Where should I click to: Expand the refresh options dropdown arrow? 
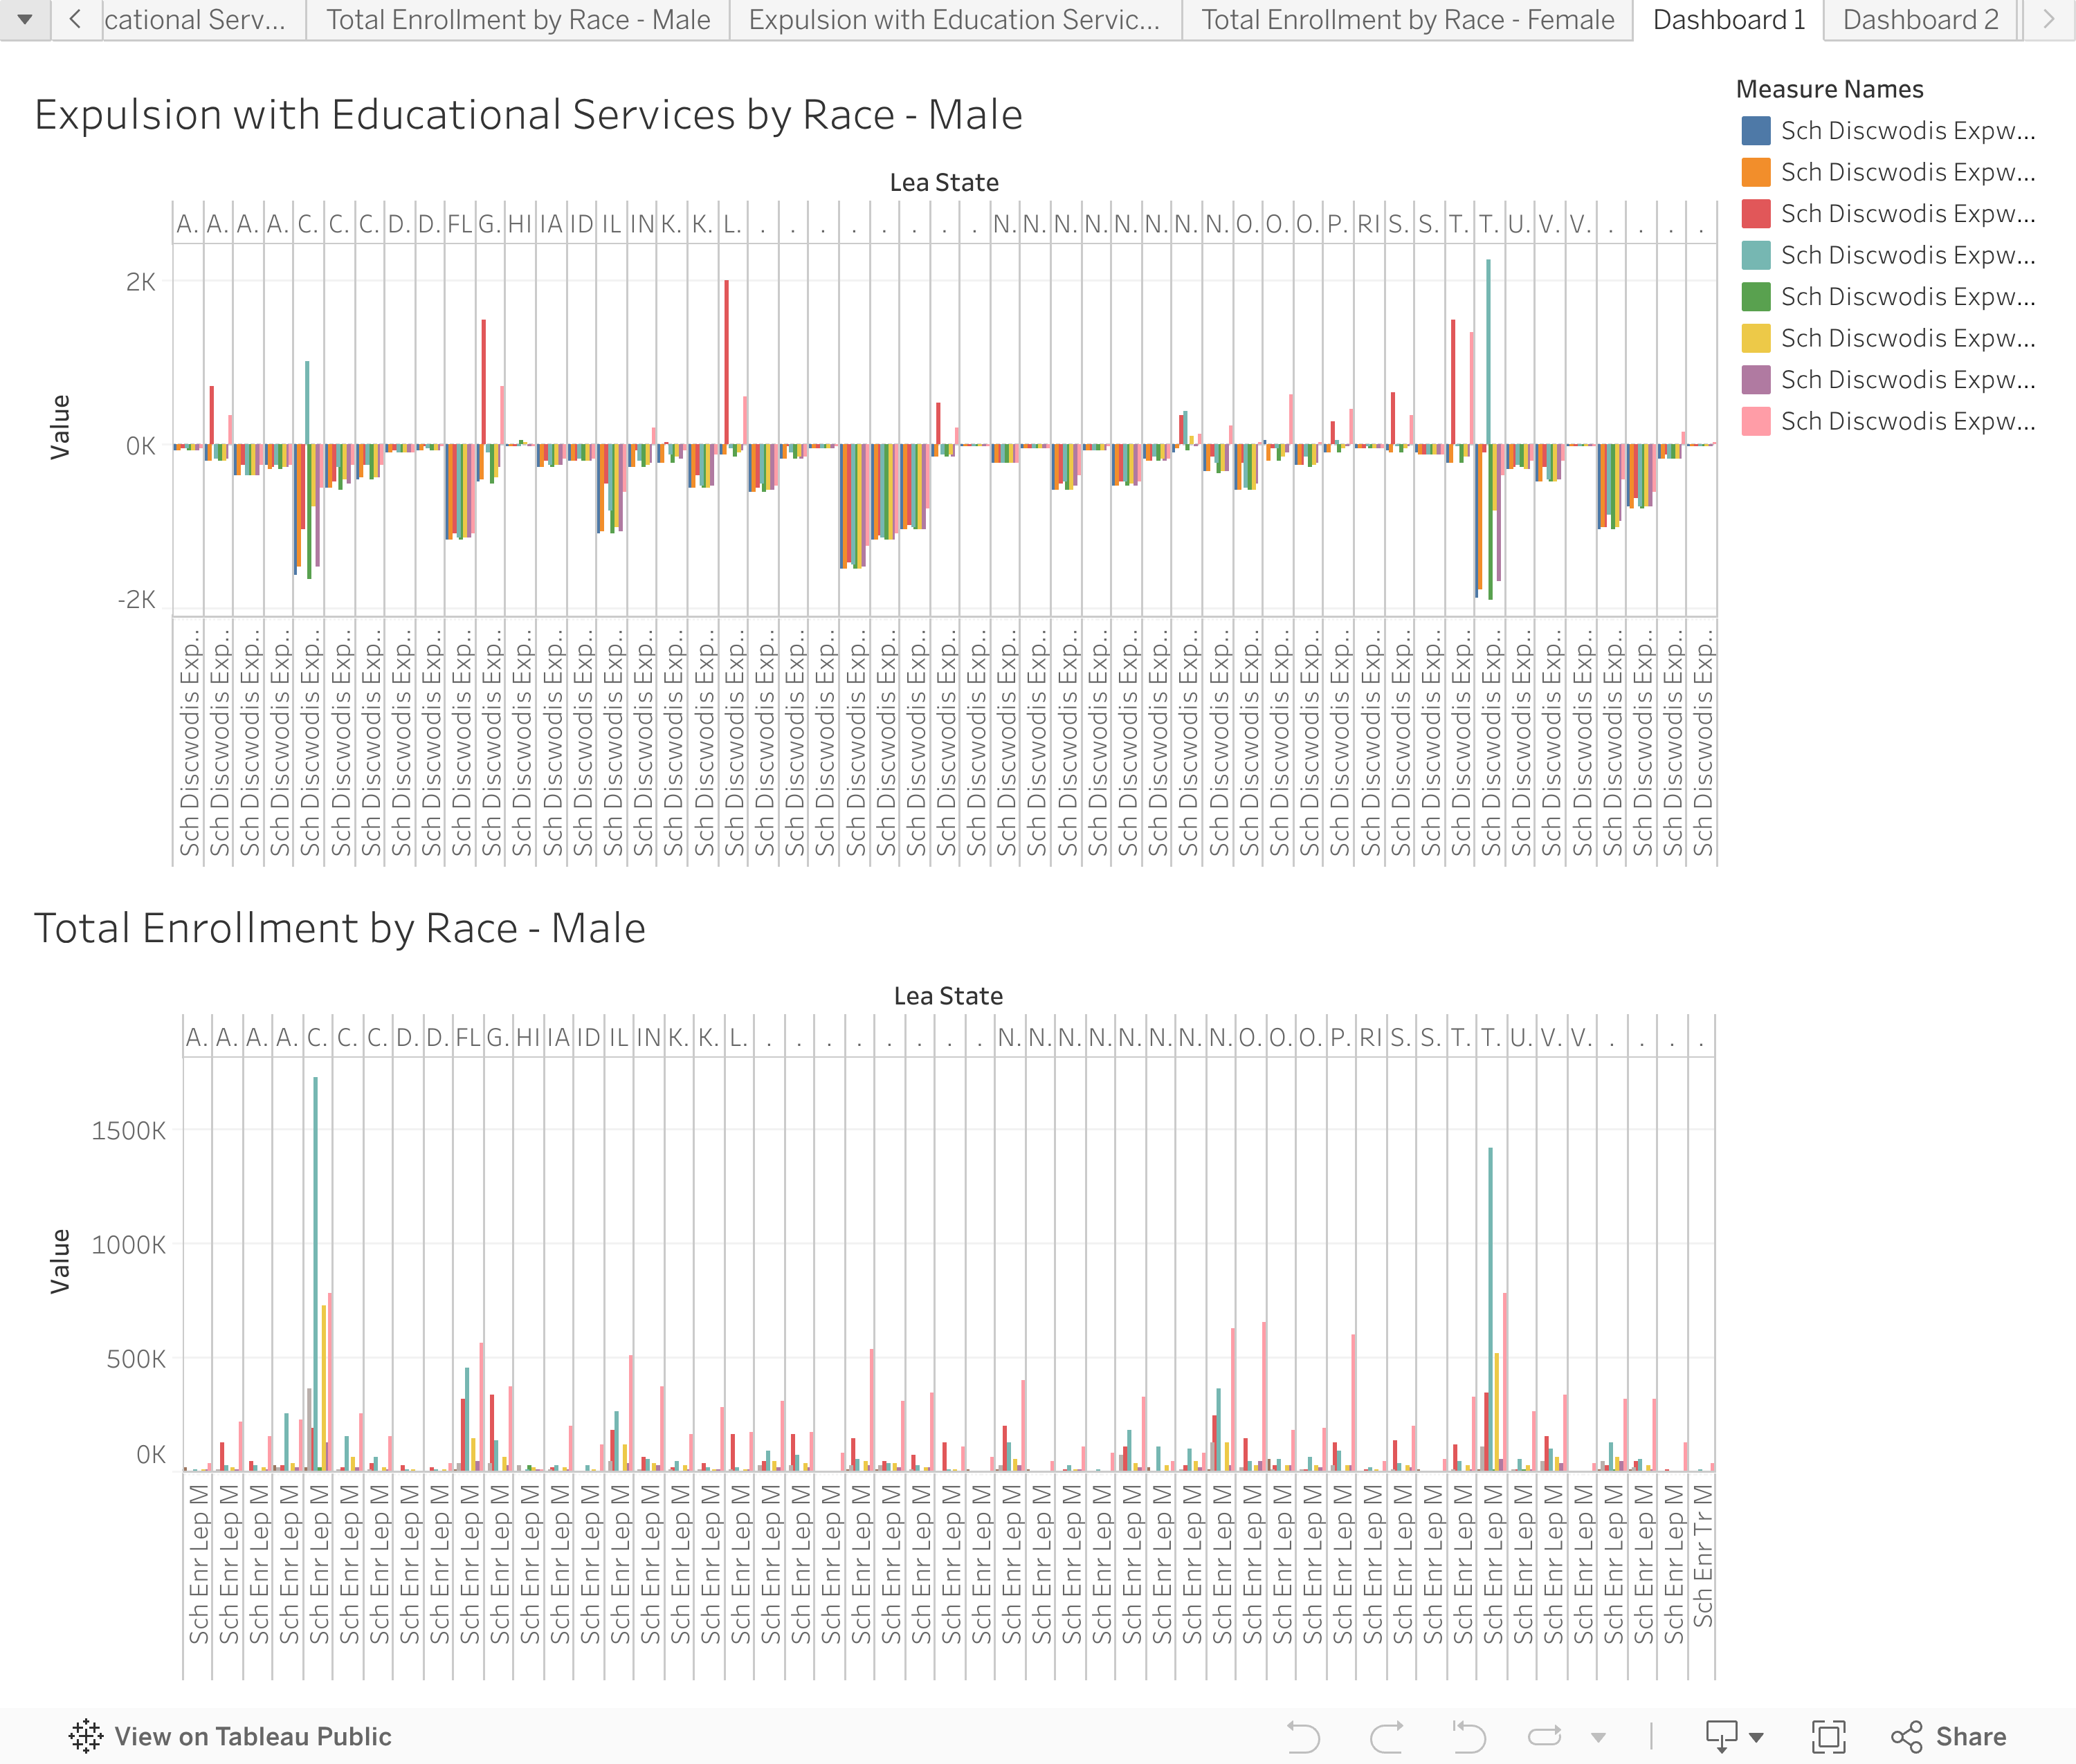pos(1599,1737)
